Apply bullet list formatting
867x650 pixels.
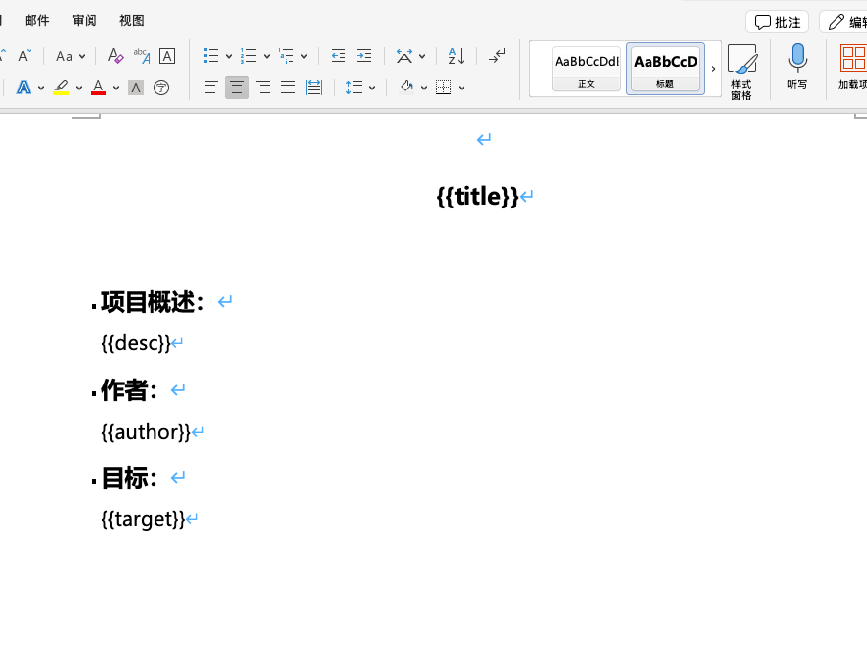point(212,56)
